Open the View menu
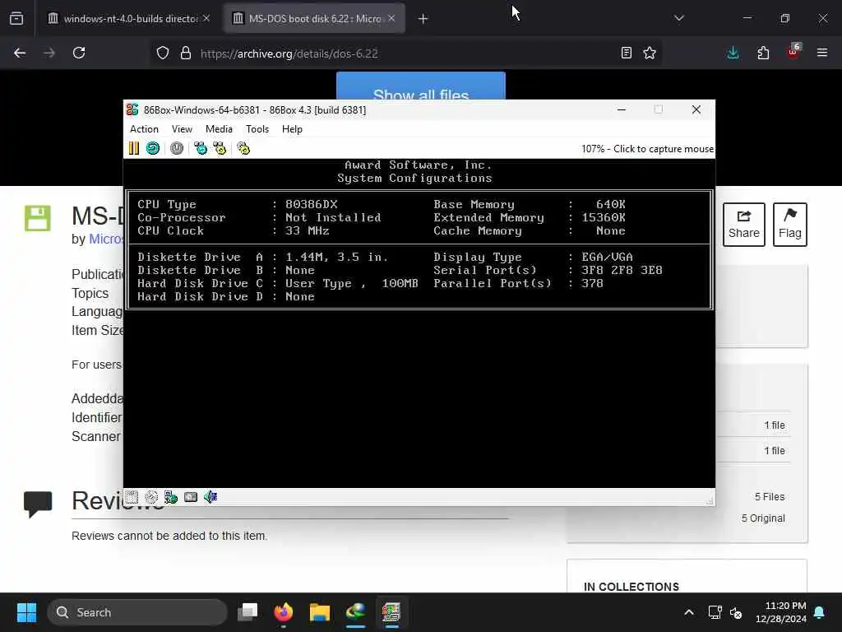This screenshot has width=842, height=632. (x=182, y=129)
